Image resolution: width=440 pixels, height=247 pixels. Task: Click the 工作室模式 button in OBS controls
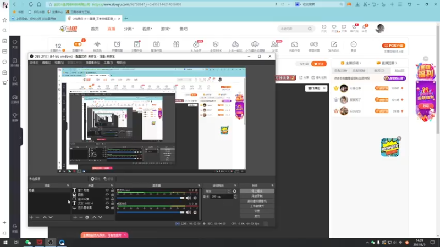pos(257,206)
